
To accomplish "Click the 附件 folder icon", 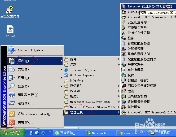I will click(x=66, y=59).
